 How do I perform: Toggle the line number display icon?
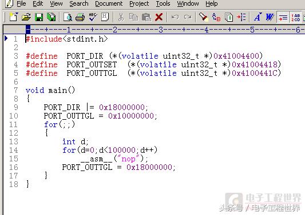click(x=296, y=17)
